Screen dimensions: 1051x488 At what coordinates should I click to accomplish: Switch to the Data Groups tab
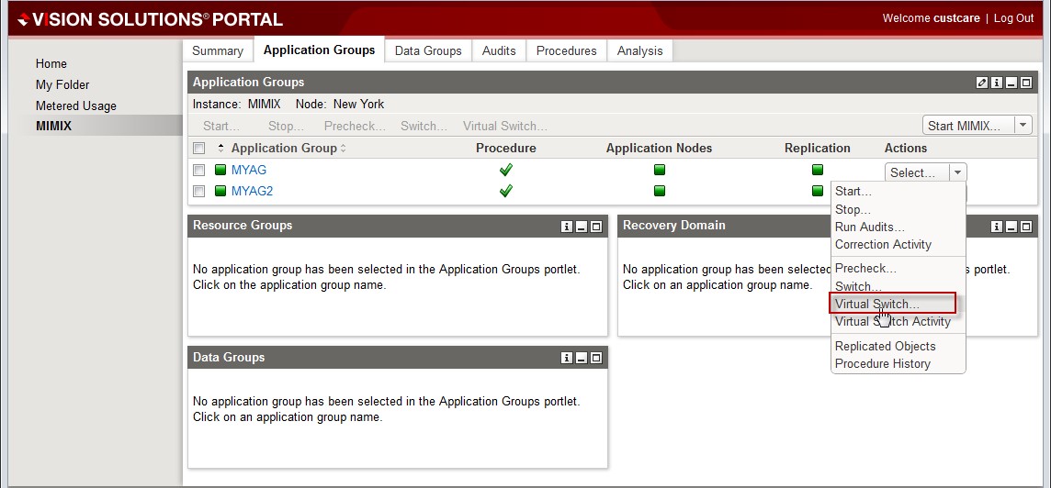tap(428, 50)
